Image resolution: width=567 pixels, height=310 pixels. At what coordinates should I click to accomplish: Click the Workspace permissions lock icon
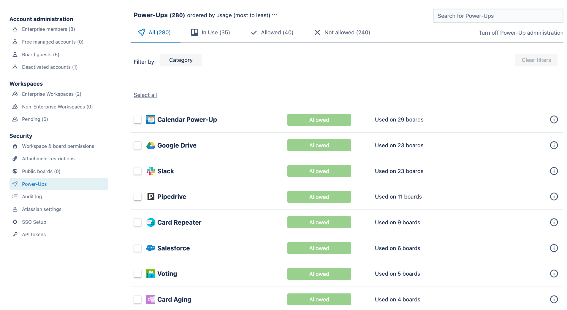click(15, 146)
